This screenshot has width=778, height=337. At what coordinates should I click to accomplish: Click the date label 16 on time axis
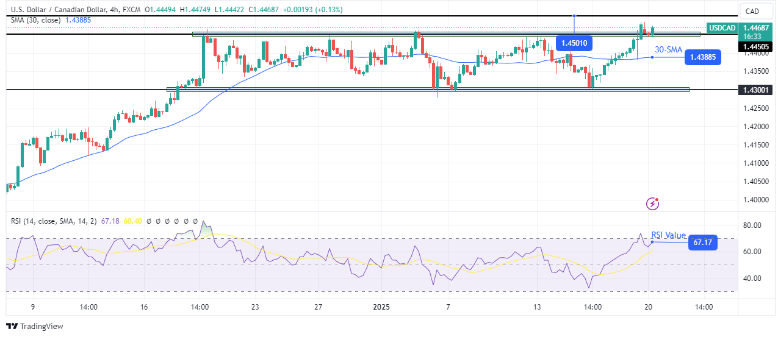pos(144,308)
